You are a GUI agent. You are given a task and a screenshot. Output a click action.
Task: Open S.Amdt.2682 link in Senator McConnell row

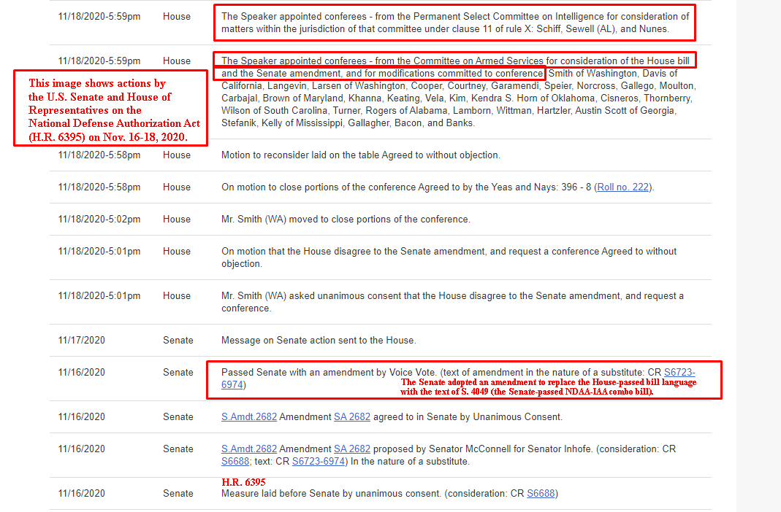coord(249,449)
